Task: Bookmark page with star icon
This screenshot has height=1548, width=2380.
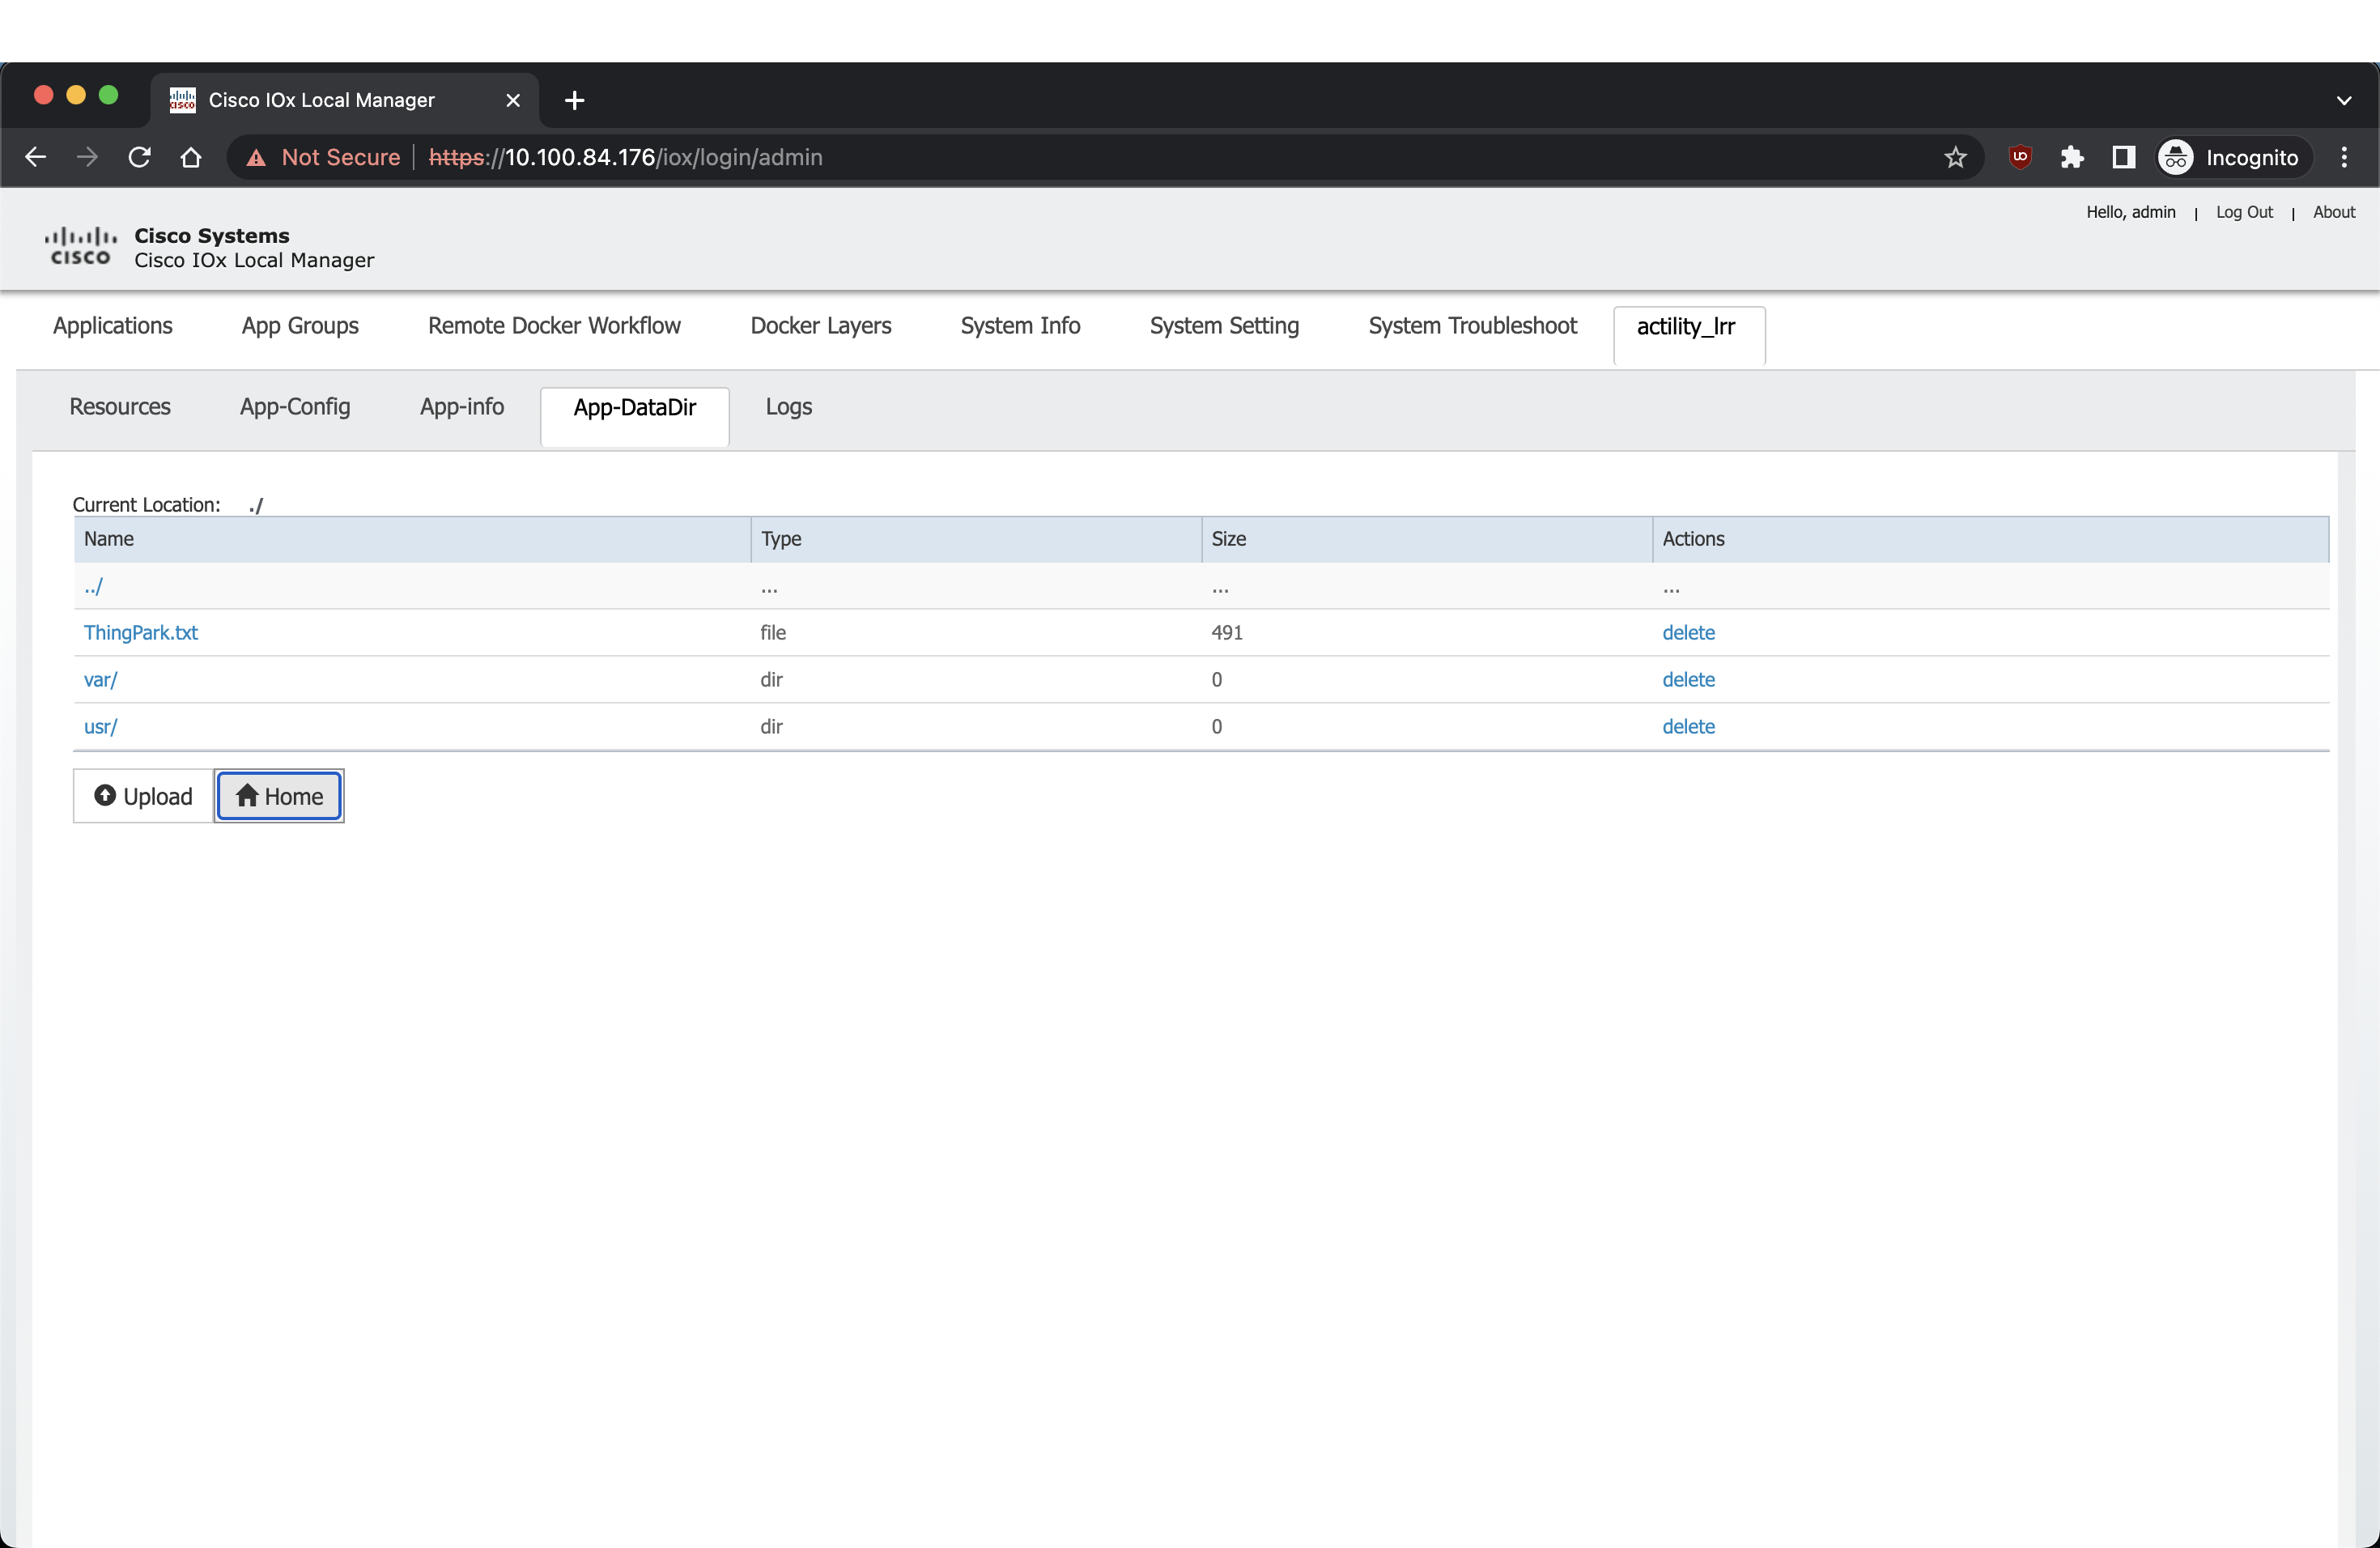Action: 1955,157
